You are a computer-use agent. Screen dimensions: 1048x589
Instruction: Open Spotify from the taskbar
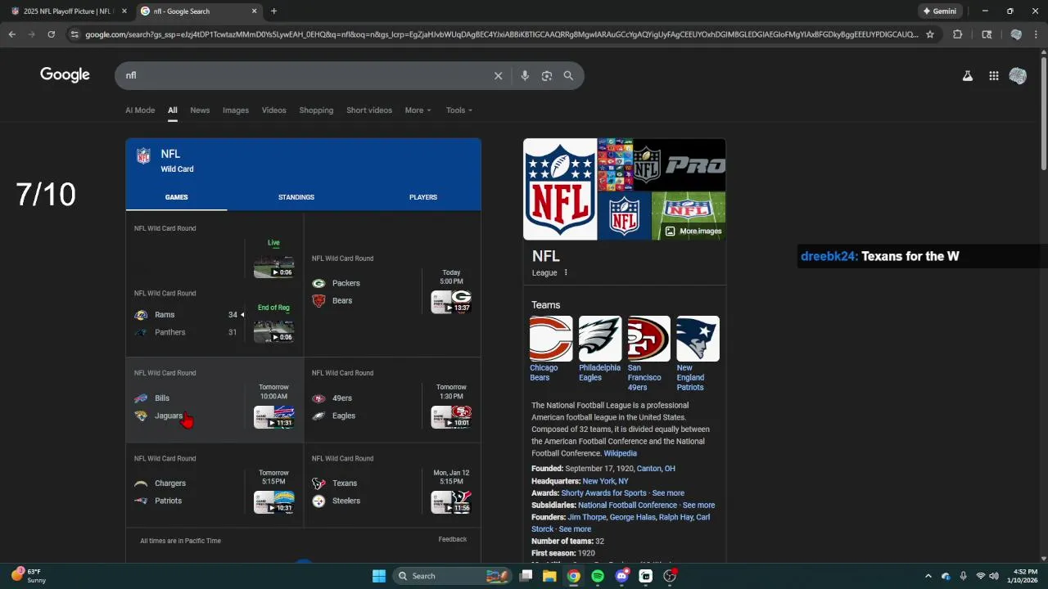(598, 576)
